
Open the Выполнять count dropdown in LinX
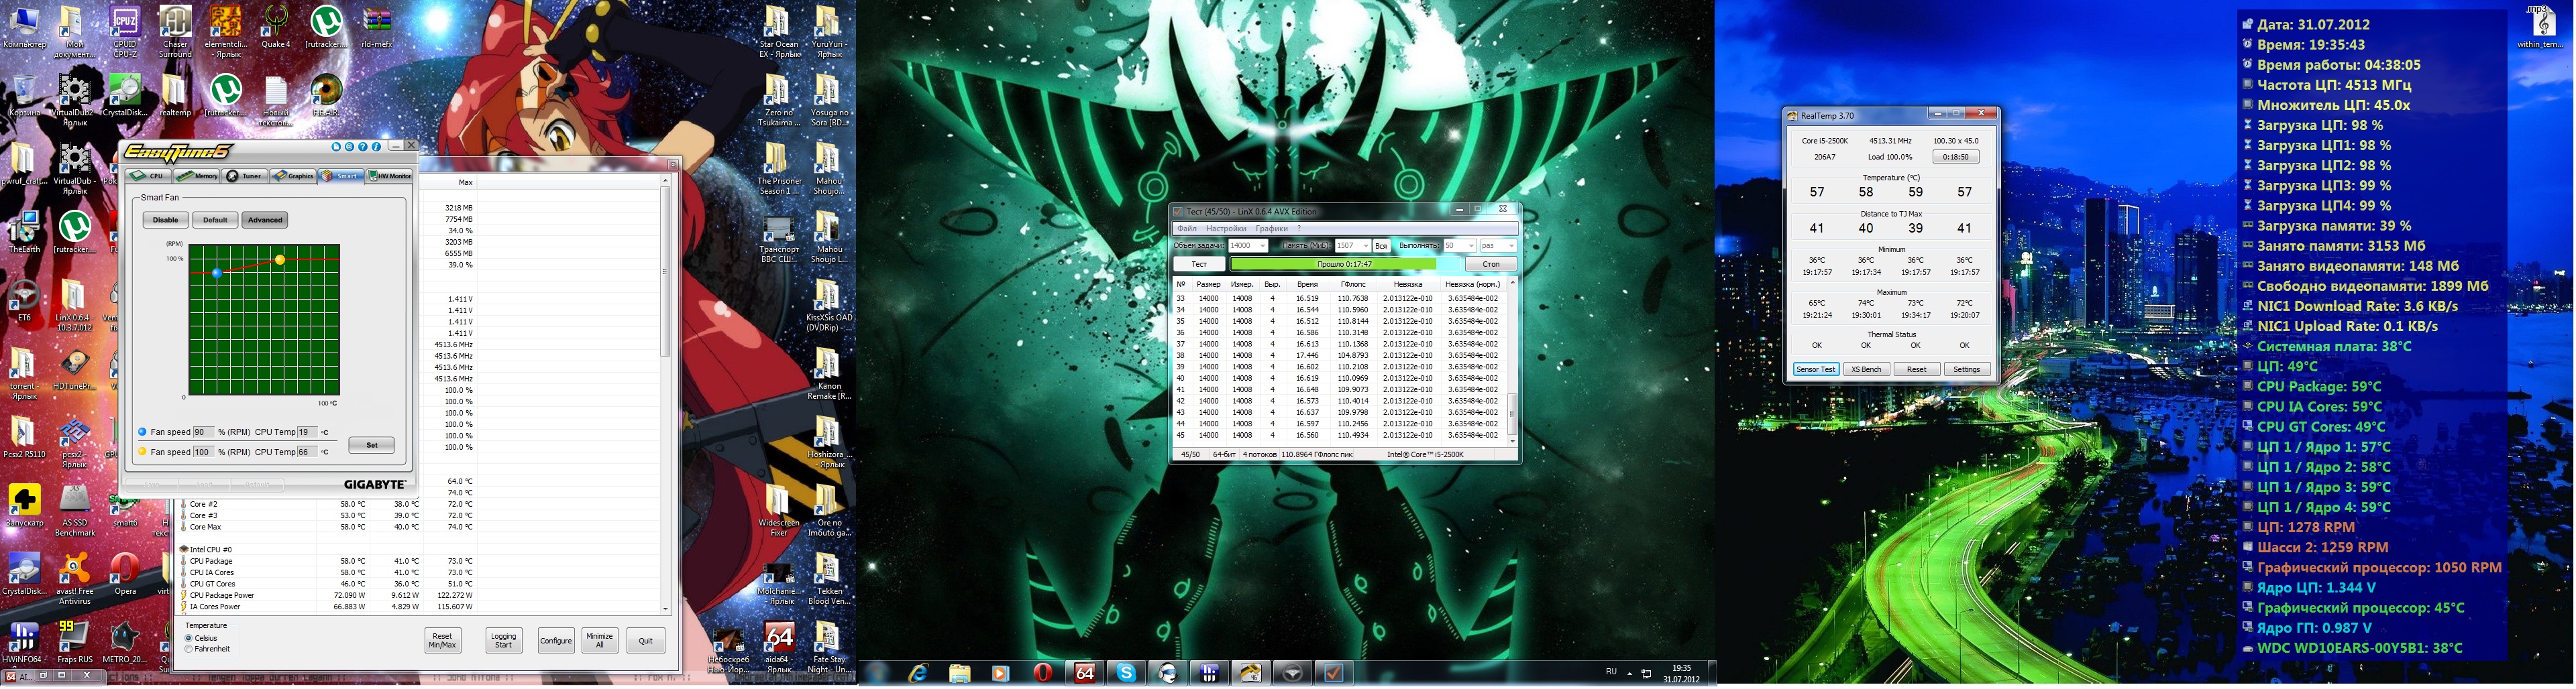tap(1459, 246)
